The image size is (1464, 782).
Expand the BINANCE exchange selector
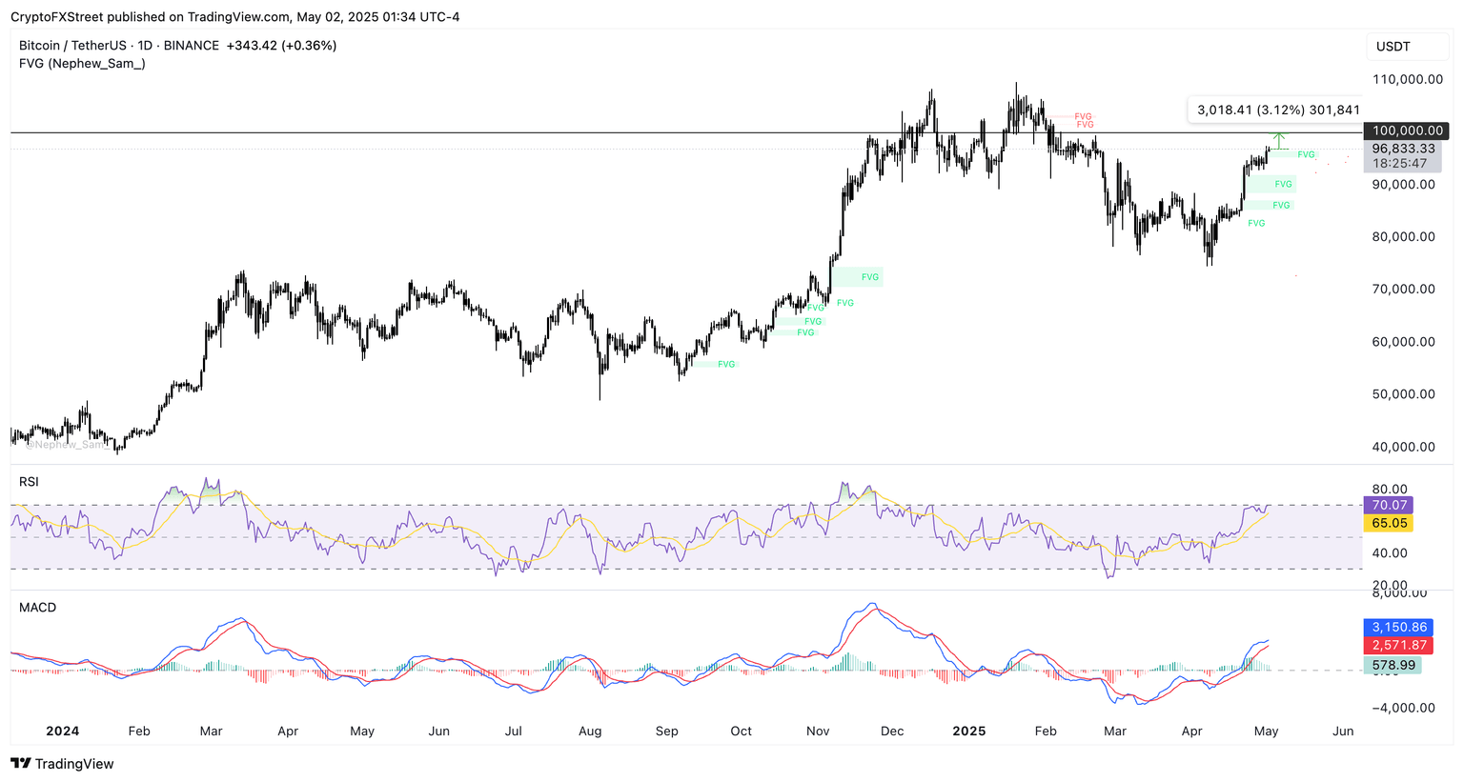click(191, 45)
